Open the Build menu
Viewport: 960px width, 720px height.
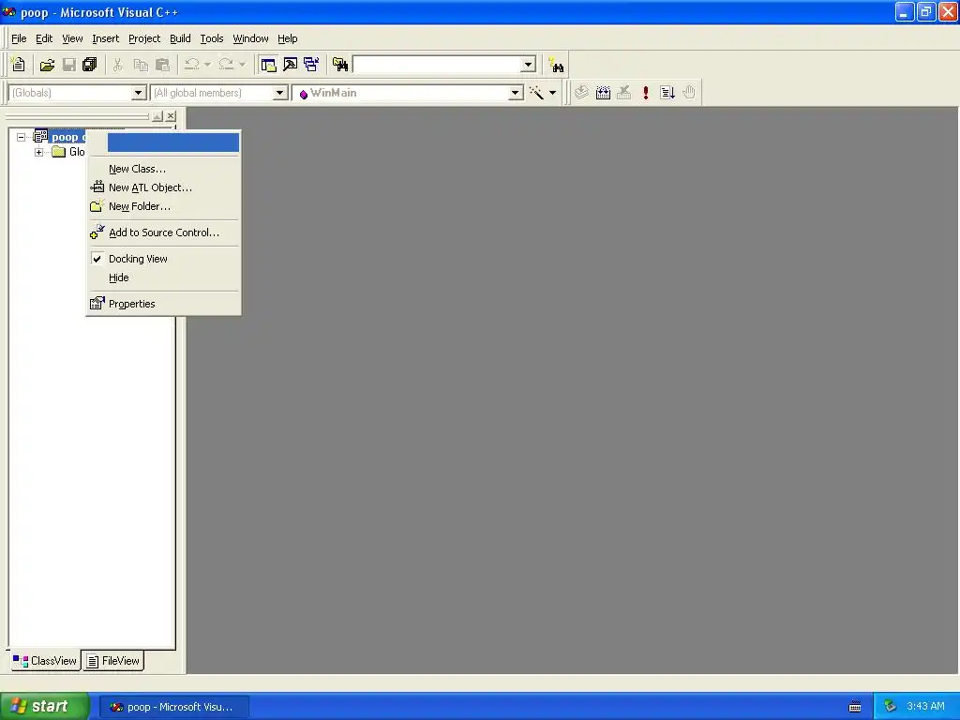pyautogui.click(x=180, y=38)
